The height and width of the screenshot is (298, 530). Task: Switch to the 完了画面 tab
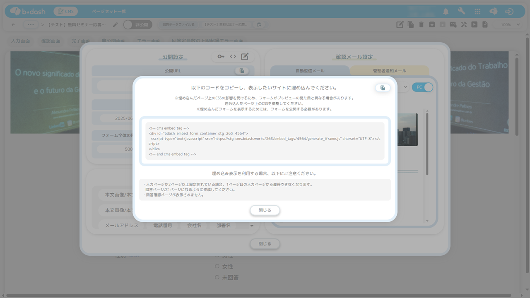click(81, 41)
